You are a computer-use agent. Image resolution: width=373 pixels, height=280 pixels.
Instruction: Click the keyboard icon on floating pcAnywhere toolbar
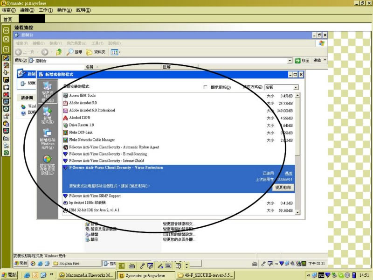[x=131, y=266]
